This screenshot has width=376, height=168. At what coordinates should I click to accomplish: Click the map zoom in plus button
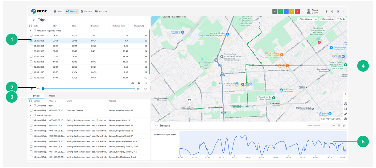point(345,94)
